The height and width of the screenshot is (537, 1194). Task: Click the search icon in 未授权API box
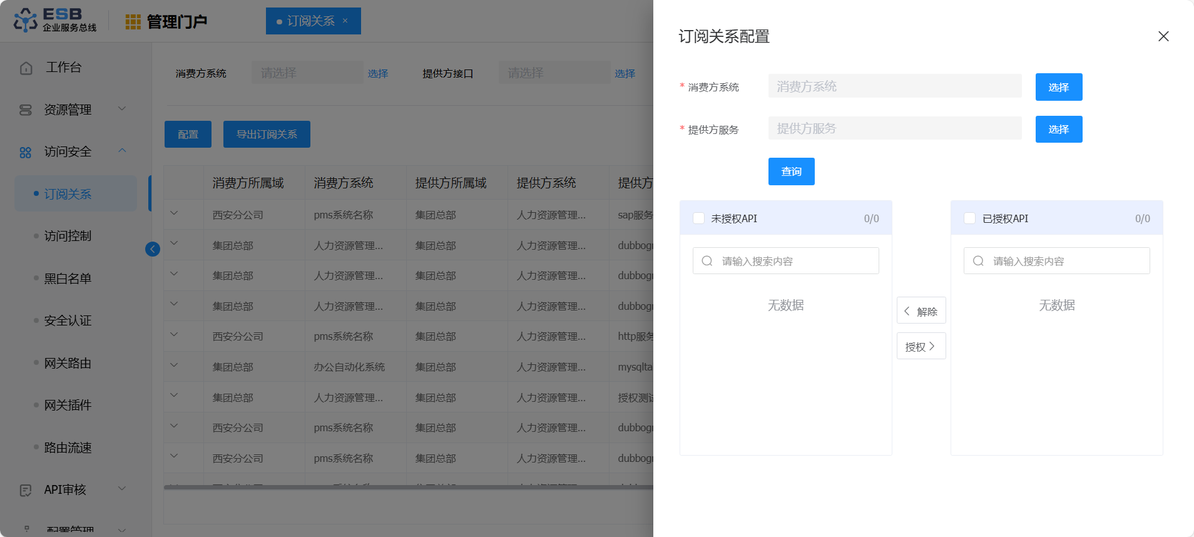tap(707, 261)
